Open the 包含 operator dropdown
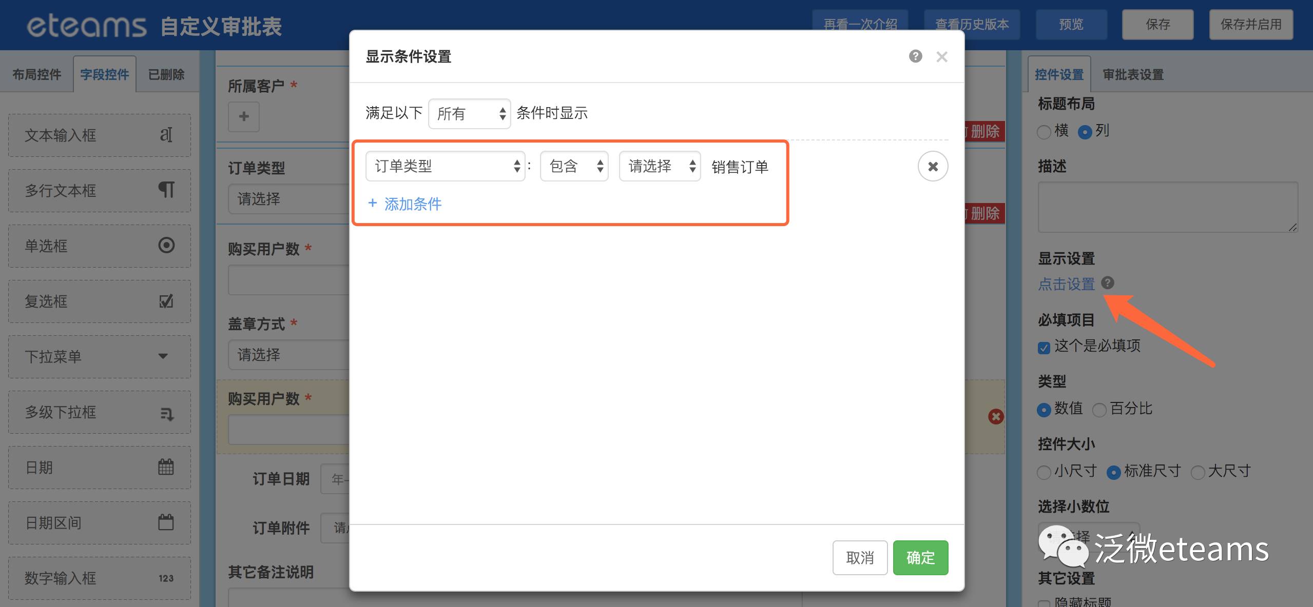This screenshot has width=1313, height=607. coord(574,166)
